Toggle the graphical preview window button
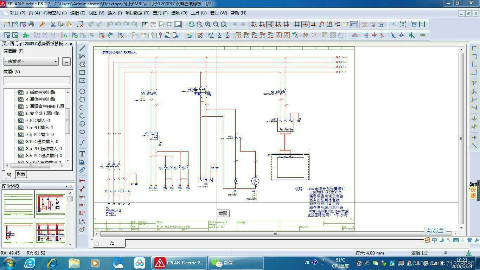 (x=178, y=24)
